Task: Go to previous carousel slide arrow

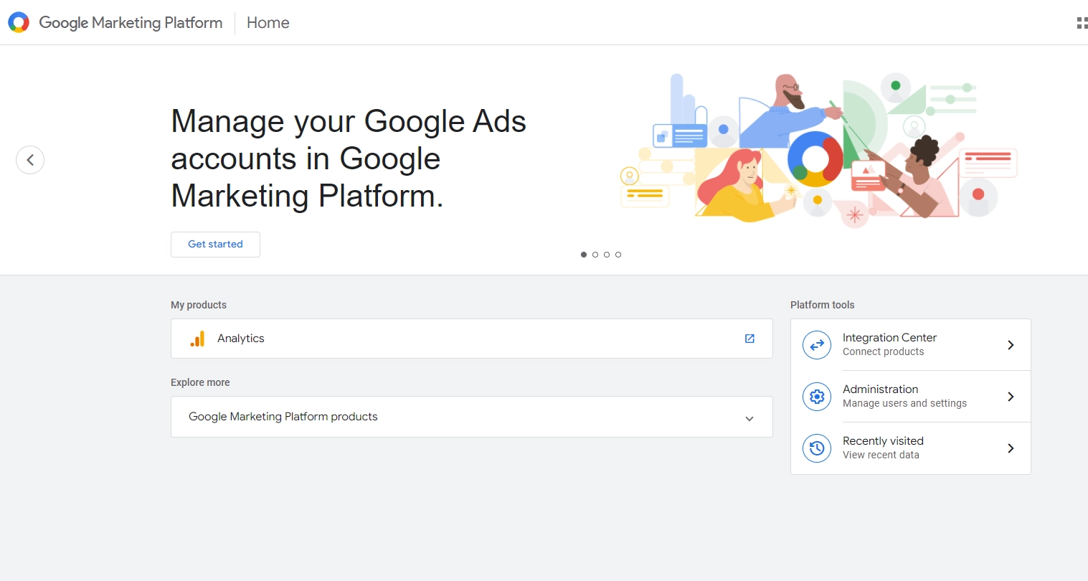Action: [x=30, y=160]
